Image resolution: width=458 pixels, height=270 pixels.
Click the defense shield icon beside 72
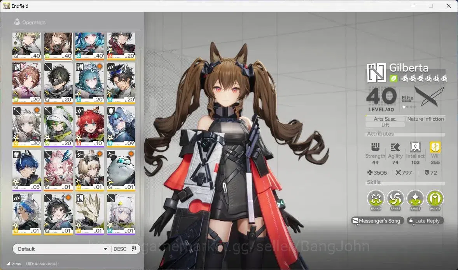[427, 173]
